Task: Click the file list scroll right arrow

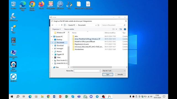Action: point(127,67)
